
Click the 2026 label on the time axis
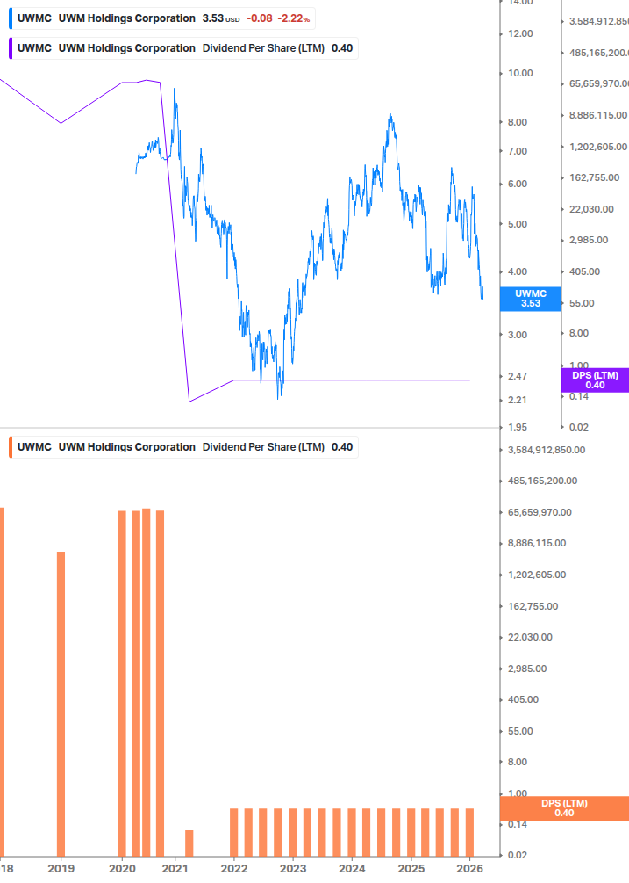coord(470,868)
